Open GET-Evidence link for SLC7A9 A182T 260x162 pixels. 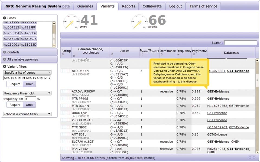coord(218,142)
